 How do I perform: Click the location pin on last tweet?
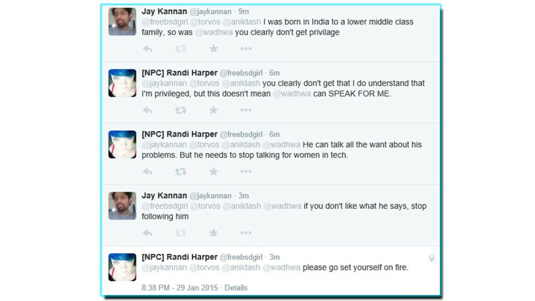[432, 258]
